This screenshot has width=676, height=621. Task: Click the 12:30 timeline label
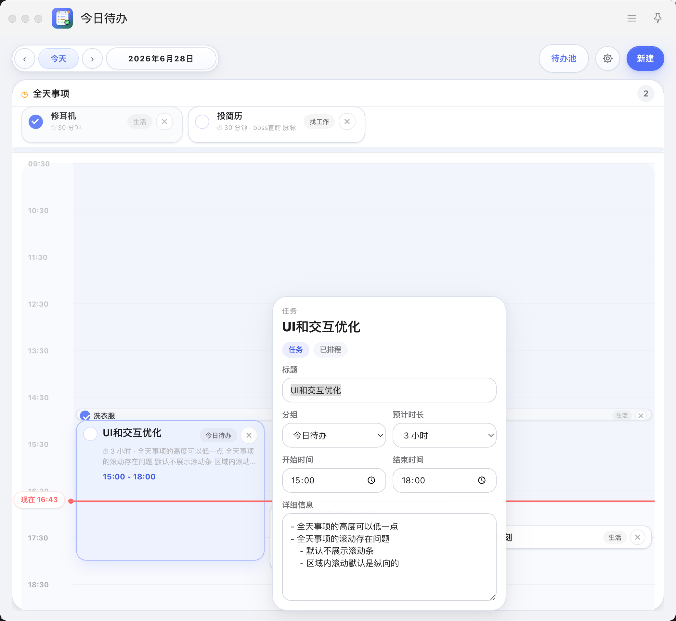coord(38,304)
